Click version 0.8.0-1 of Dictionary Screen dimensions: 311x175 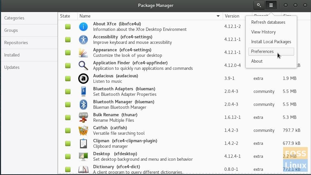click(x=231, y=169)
